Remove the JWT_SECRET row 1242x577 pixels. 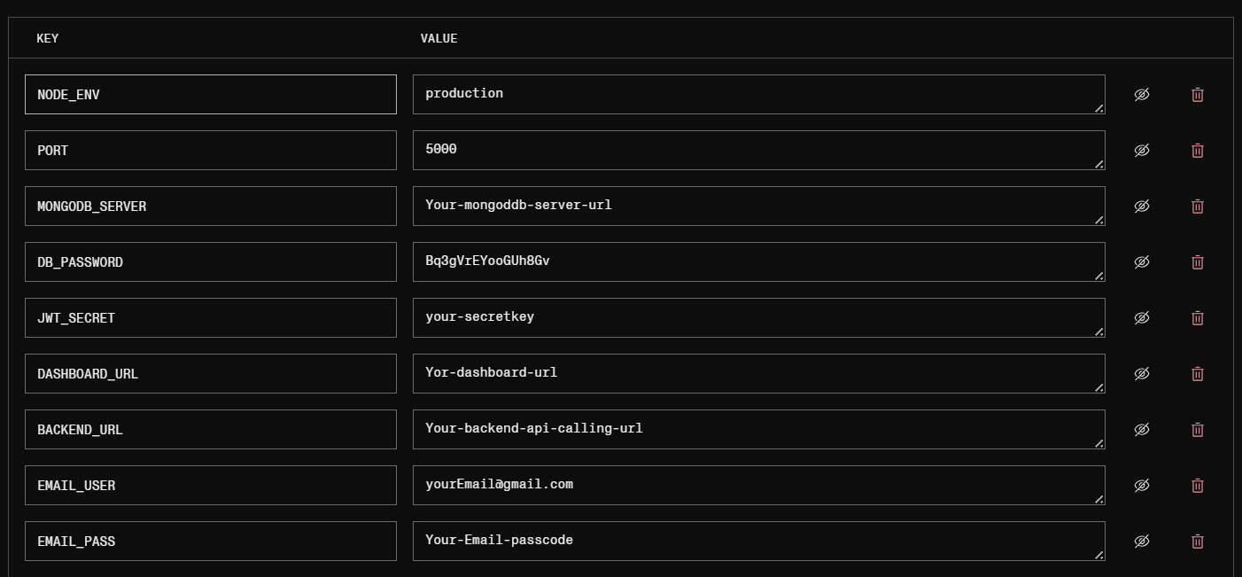coord(1198,318)
